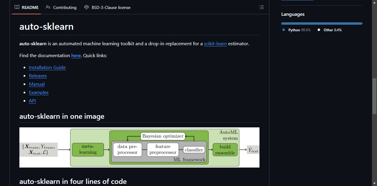Open the Examples link

click(x=39, y=92)
